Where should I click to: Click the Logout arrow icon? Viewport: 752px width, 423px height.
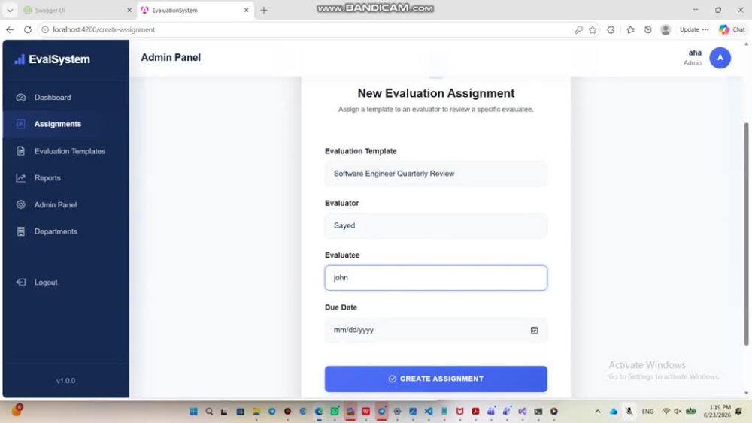point(20,283)
